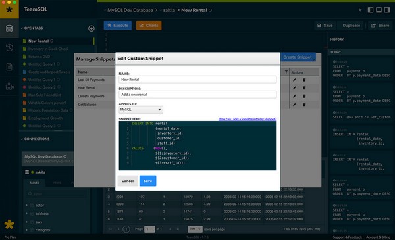Select the sakila database in connections
395x240 pixels.
click(x=40, y=172)
